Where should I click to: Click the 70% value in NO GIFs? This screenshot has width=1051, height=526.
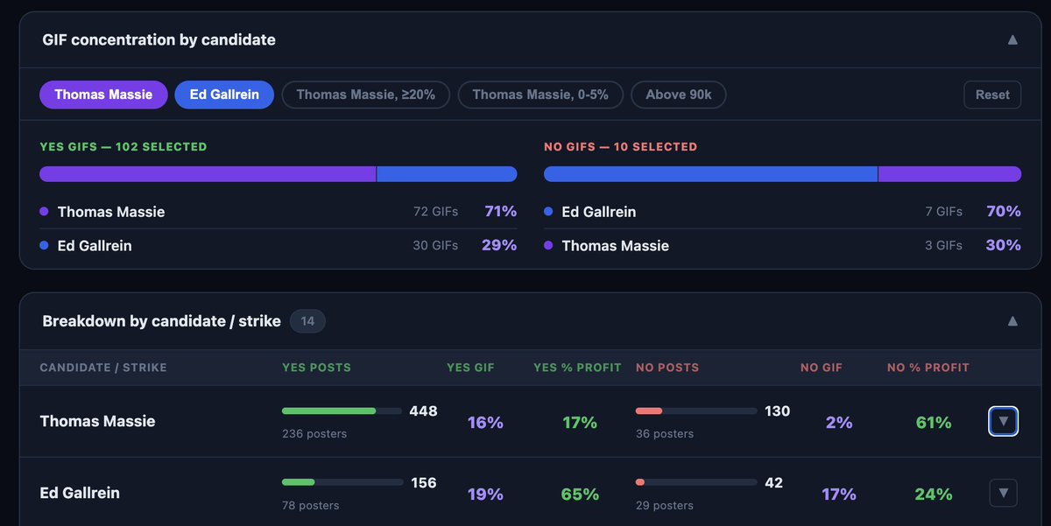tap(1004, 211)
